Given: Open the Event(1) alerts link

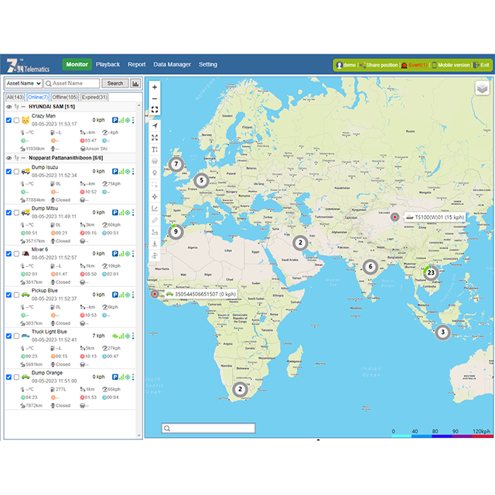Looking at the screenshot, I should tap(415, 65).
